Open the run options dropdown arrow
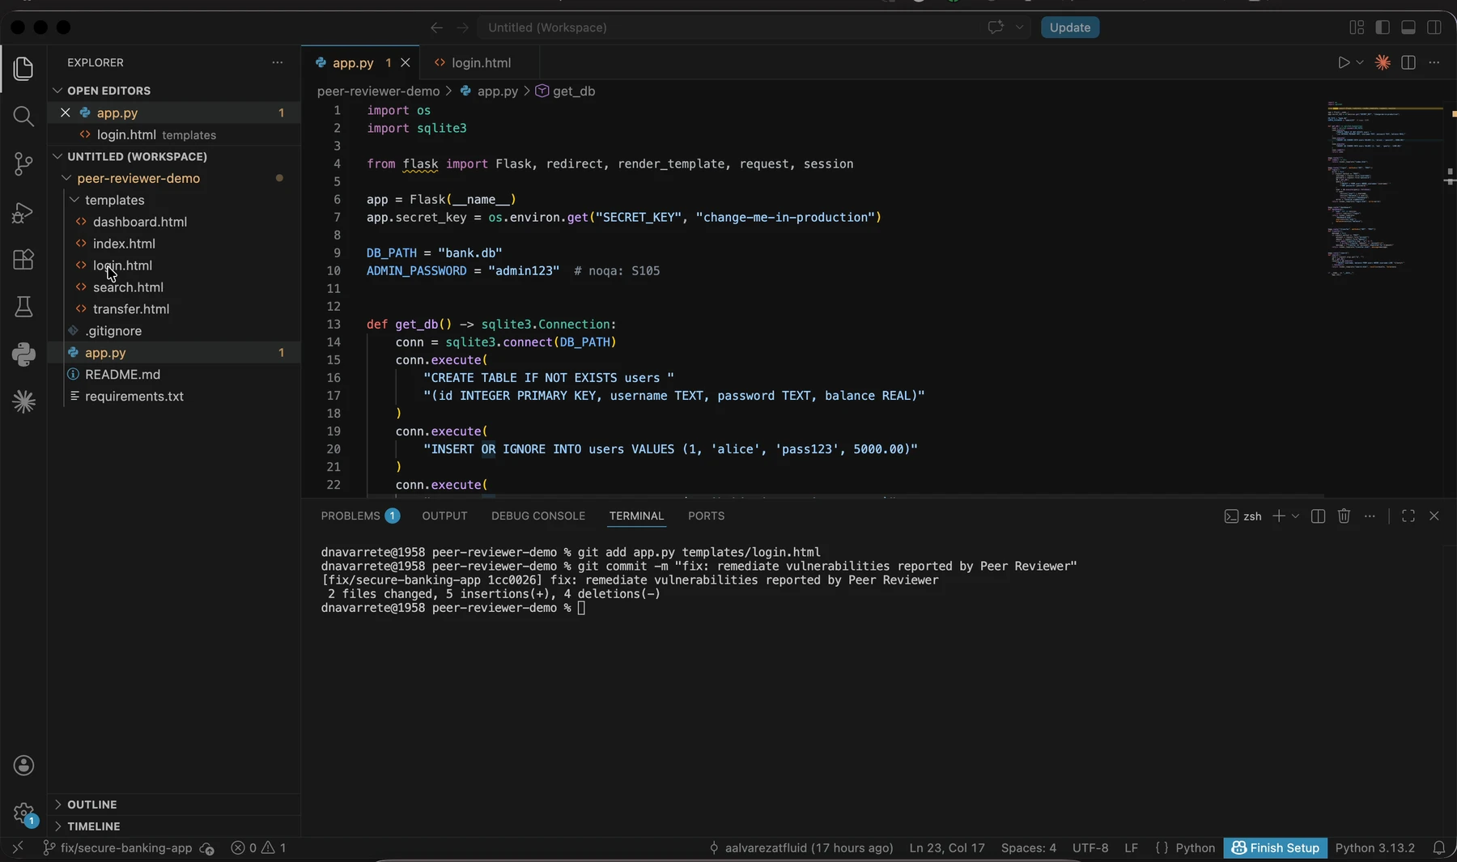Image resolution: width=1457 pixels, height=862 pixels. pyautogui.click(x=1360, y=62)
